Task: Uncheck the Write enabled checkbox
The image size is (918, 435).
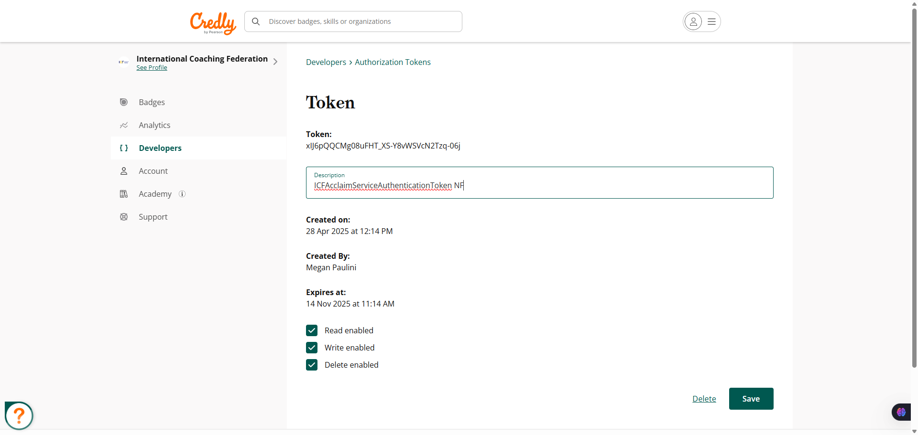Action: coord(312,348)
